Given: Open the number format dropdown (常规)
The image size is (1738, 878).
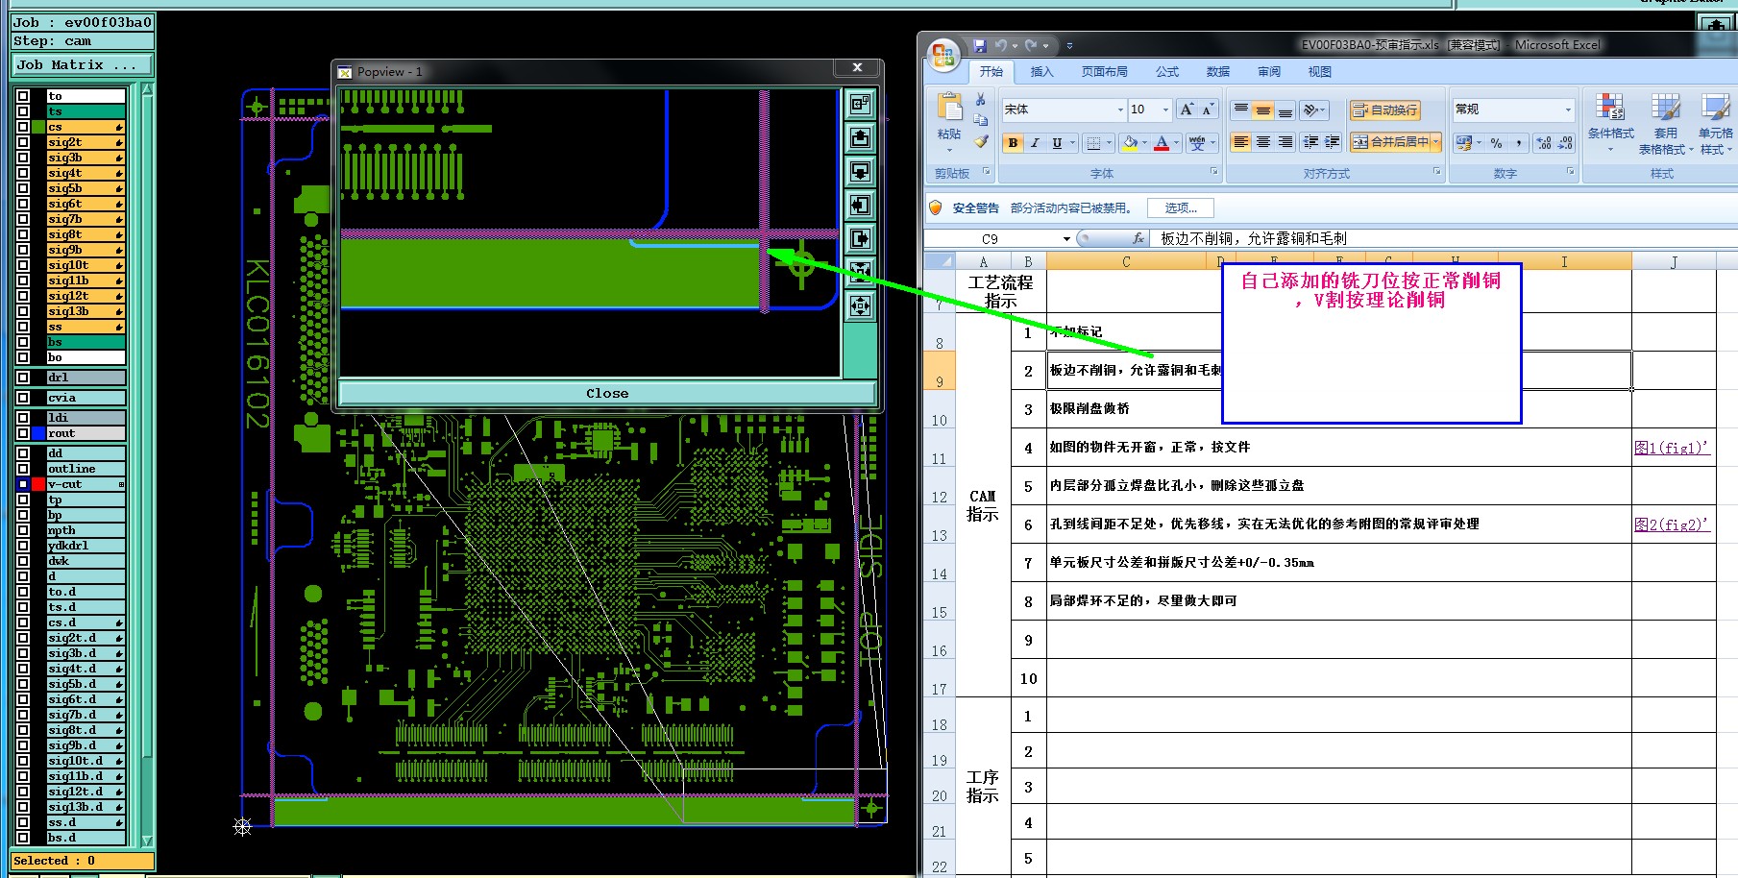Looking at the screenshot, I should (1568, 110).
